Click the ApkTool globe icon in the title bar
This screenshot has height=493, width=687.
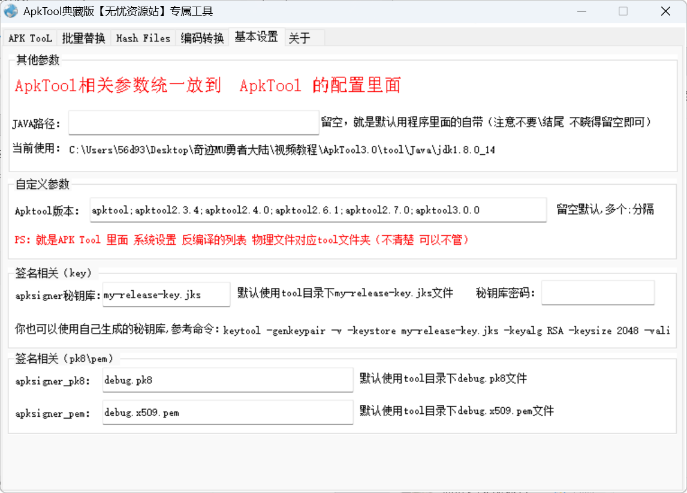pyautogui.click(x=11, y=11)
